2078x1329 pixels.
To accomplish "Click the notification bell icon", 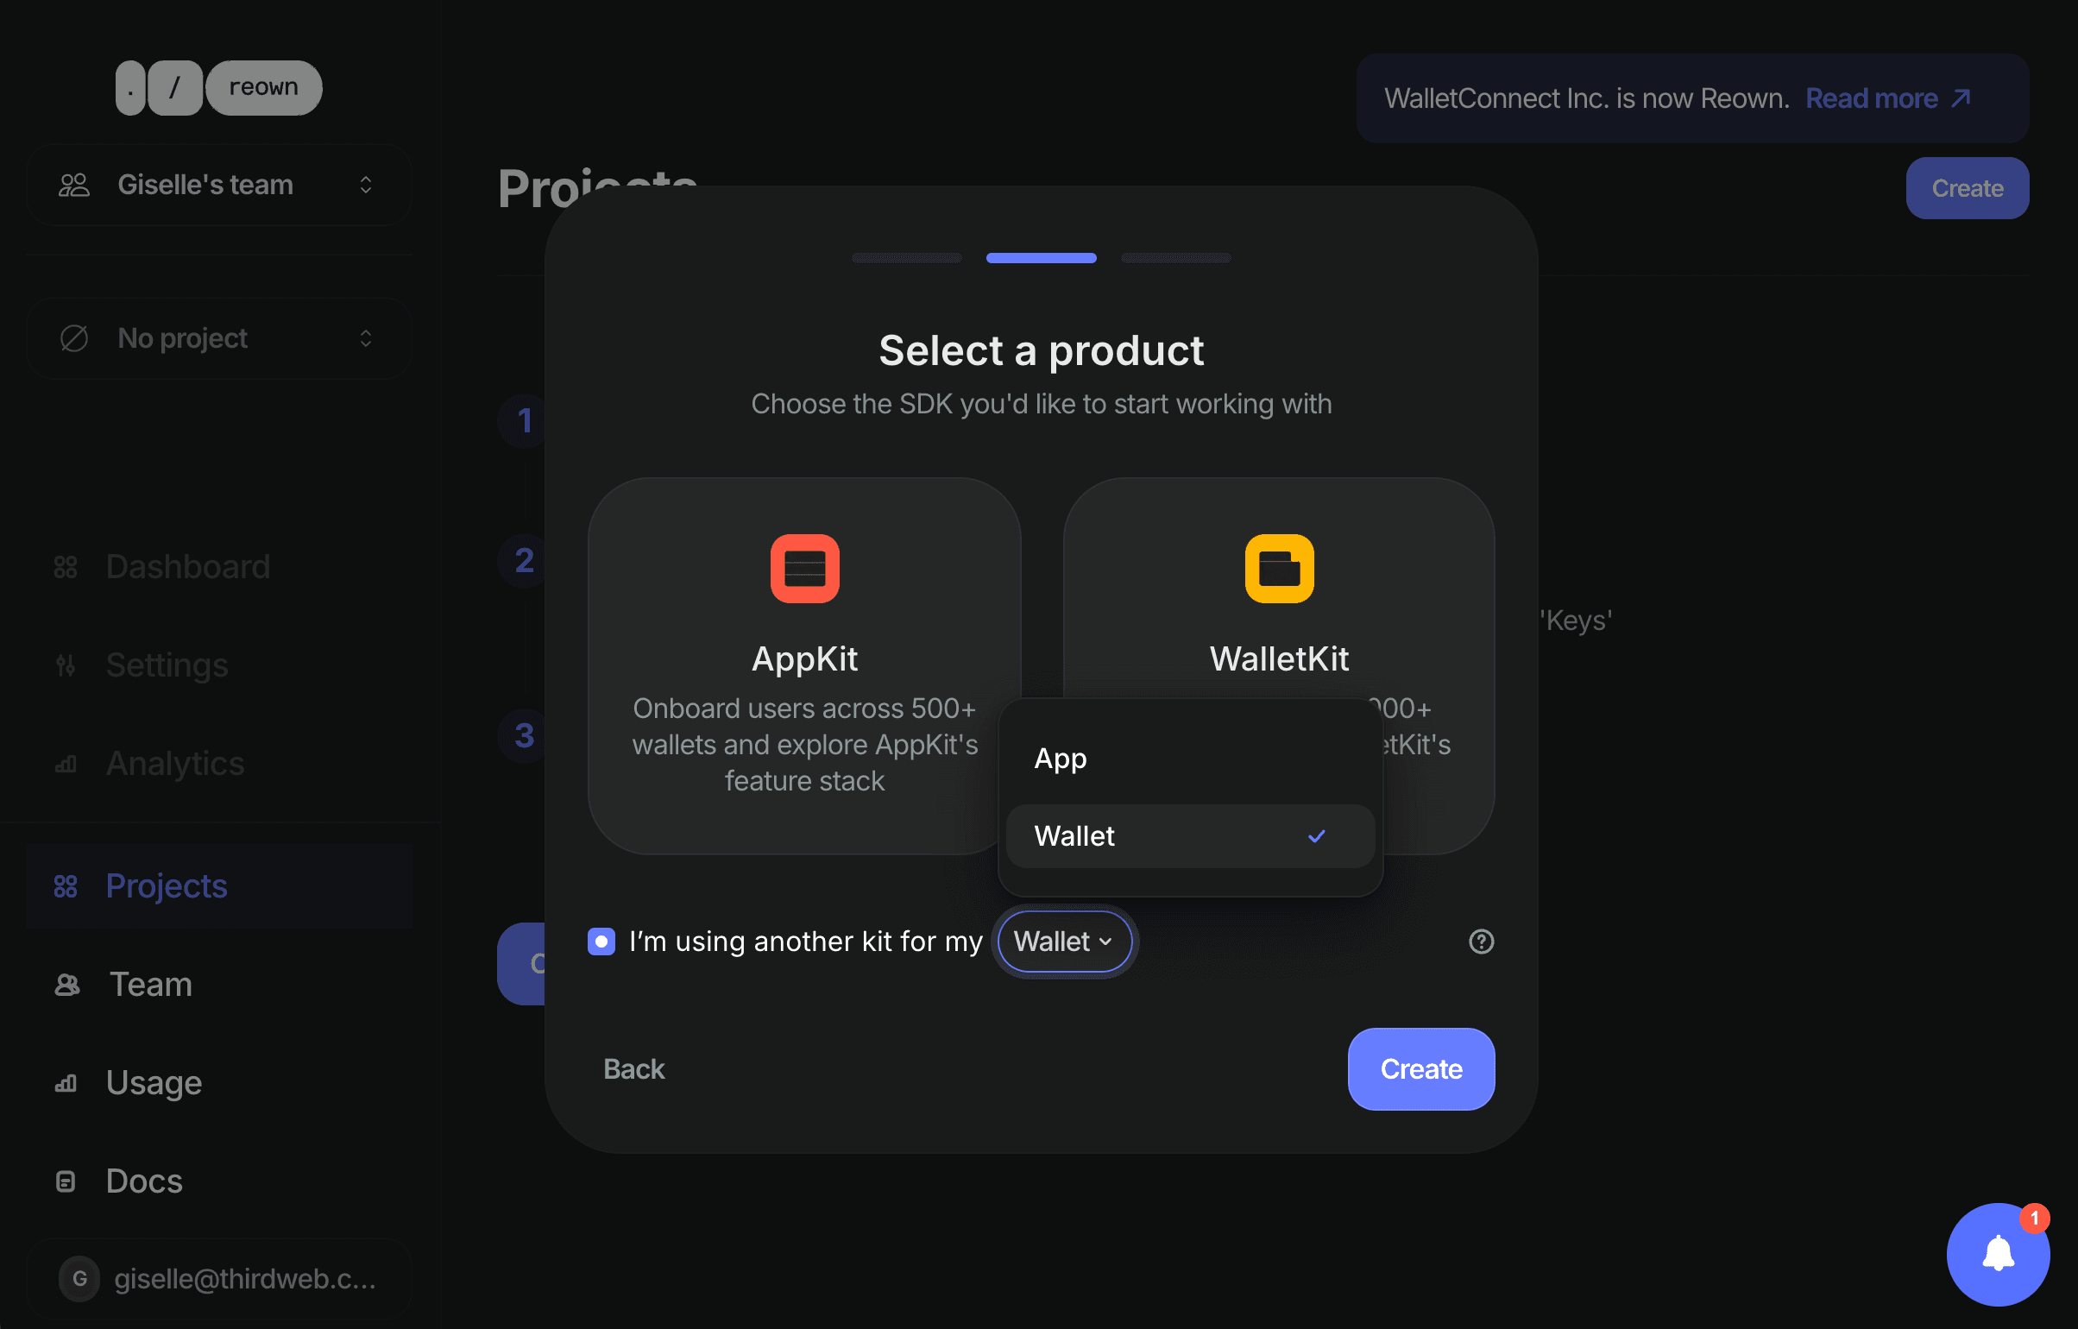I will click(x=1998, y=1254).
